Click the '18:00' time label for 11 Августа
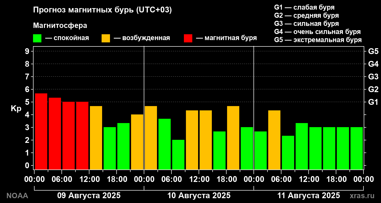381x203 pixels. tap(336, 179)
